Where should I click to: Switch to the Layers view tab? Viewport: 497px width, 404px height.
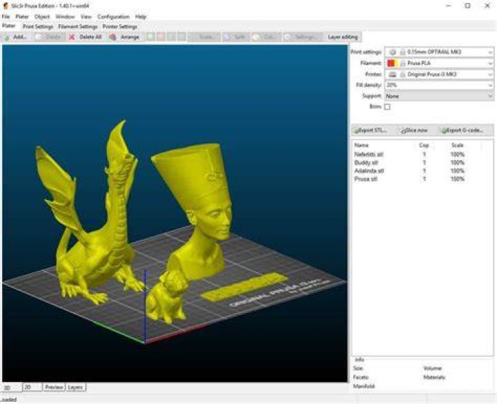point(75,387)
